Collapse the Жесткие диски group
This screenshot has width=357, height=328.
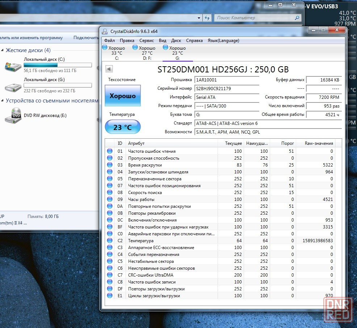tap(2, 50)
